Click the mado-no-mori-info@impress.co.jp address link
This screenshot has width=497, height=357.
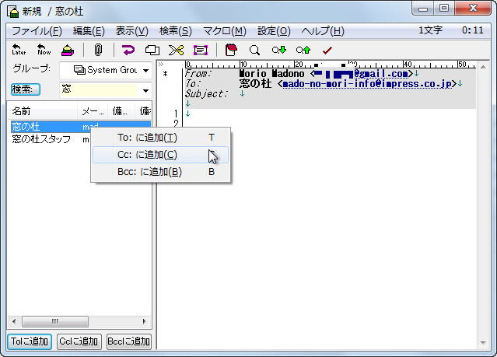point(367,84)
